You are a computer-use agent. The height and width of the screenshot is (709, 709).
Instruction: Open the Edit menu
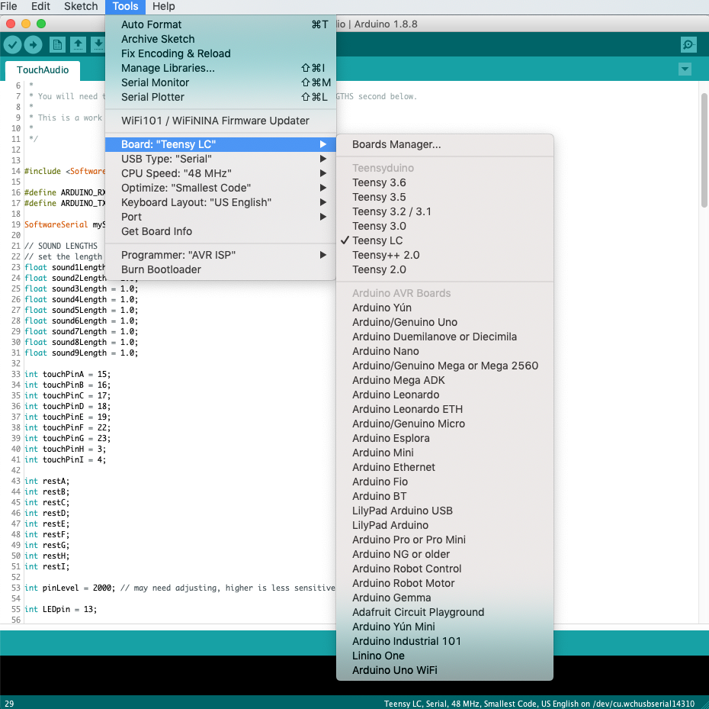(40, 6)
